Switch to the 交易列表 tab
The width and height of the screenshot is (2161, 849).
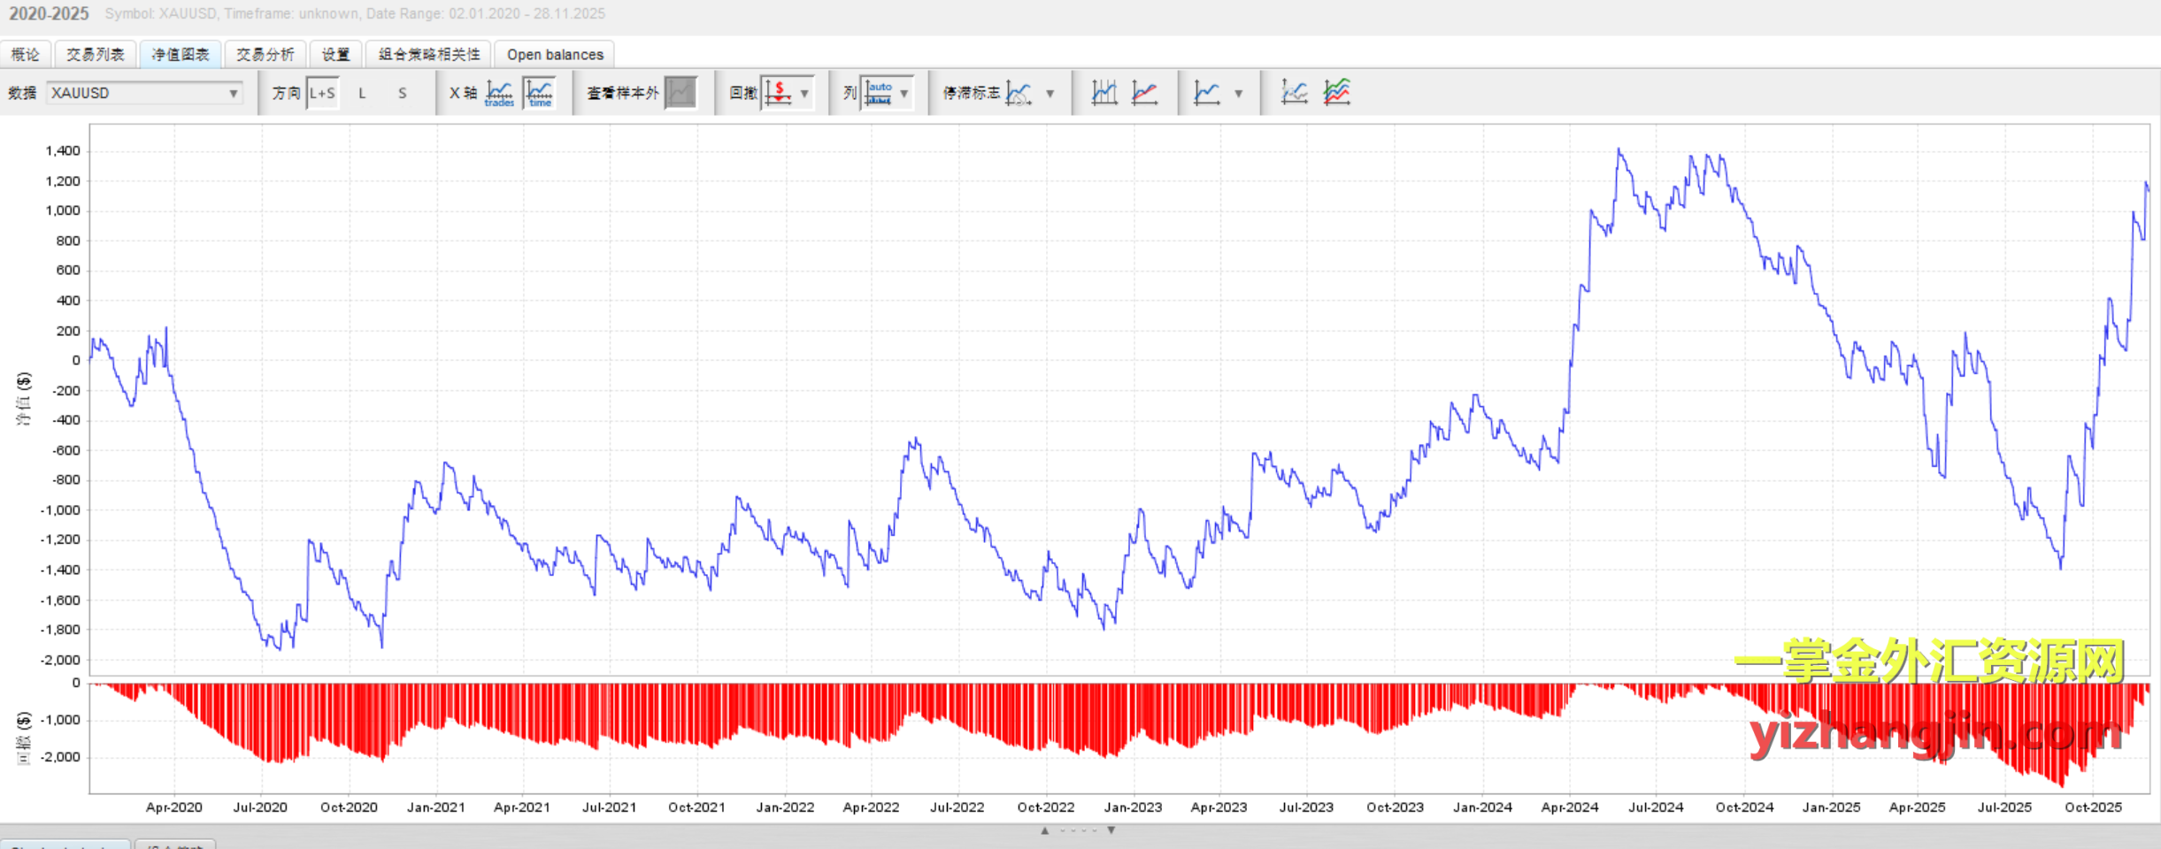(96, 55)
